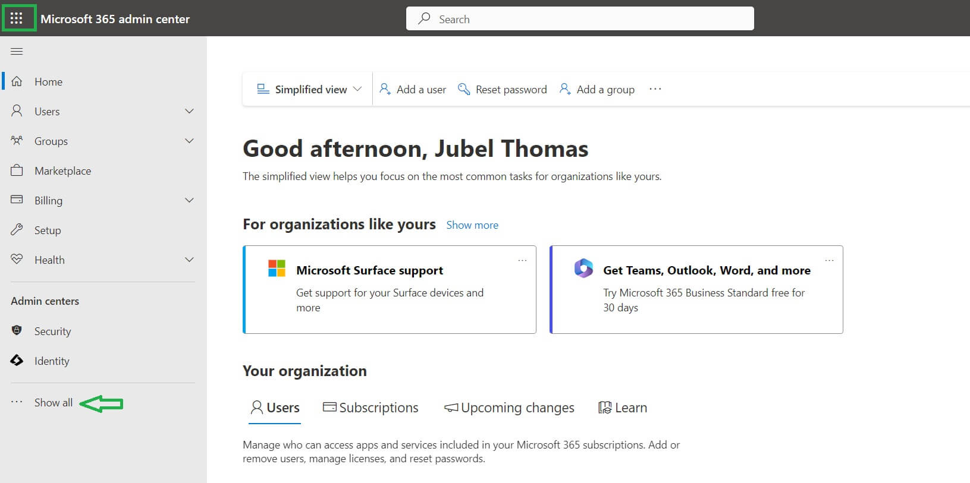970x483 pixels.
Task: Open options on Microsoft Surface support card
Action: pos(522,261)
